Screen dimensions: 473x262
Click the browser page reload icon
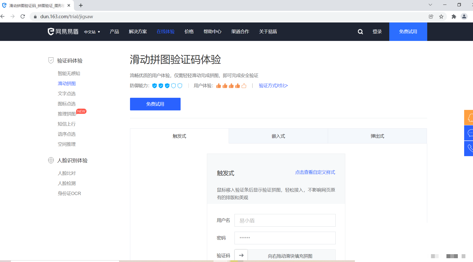click(x=23, y=16)
